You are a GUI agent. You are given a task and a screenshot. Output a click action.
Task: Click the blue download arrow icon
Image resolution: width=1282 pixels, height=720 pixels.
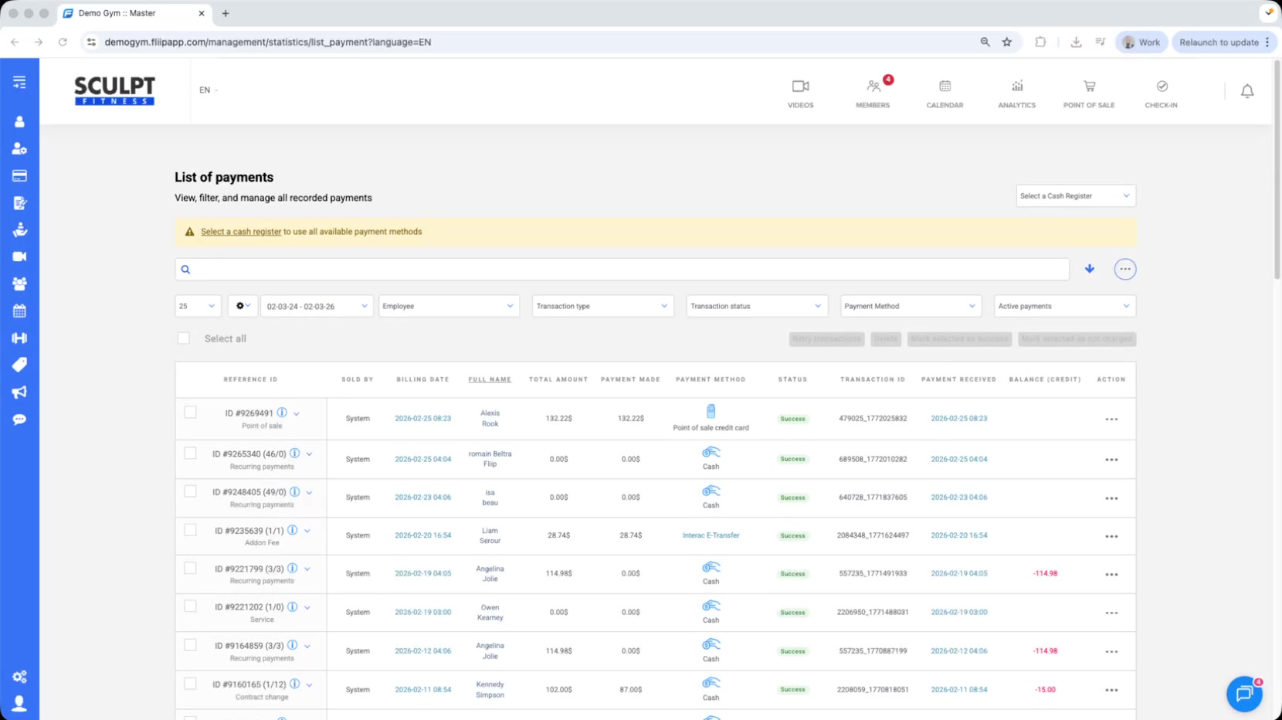1089,269
